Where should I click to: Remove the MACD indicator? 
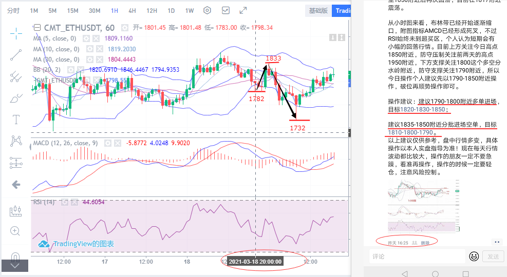tap(118, 143)
